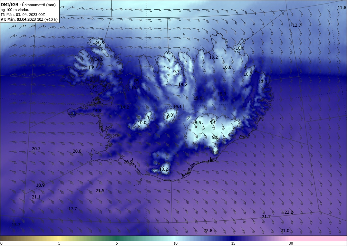Click the 11.8 value in the map corner
This screenshot has height=246, width=347.
pyautogui.click(x=342, y=8)
